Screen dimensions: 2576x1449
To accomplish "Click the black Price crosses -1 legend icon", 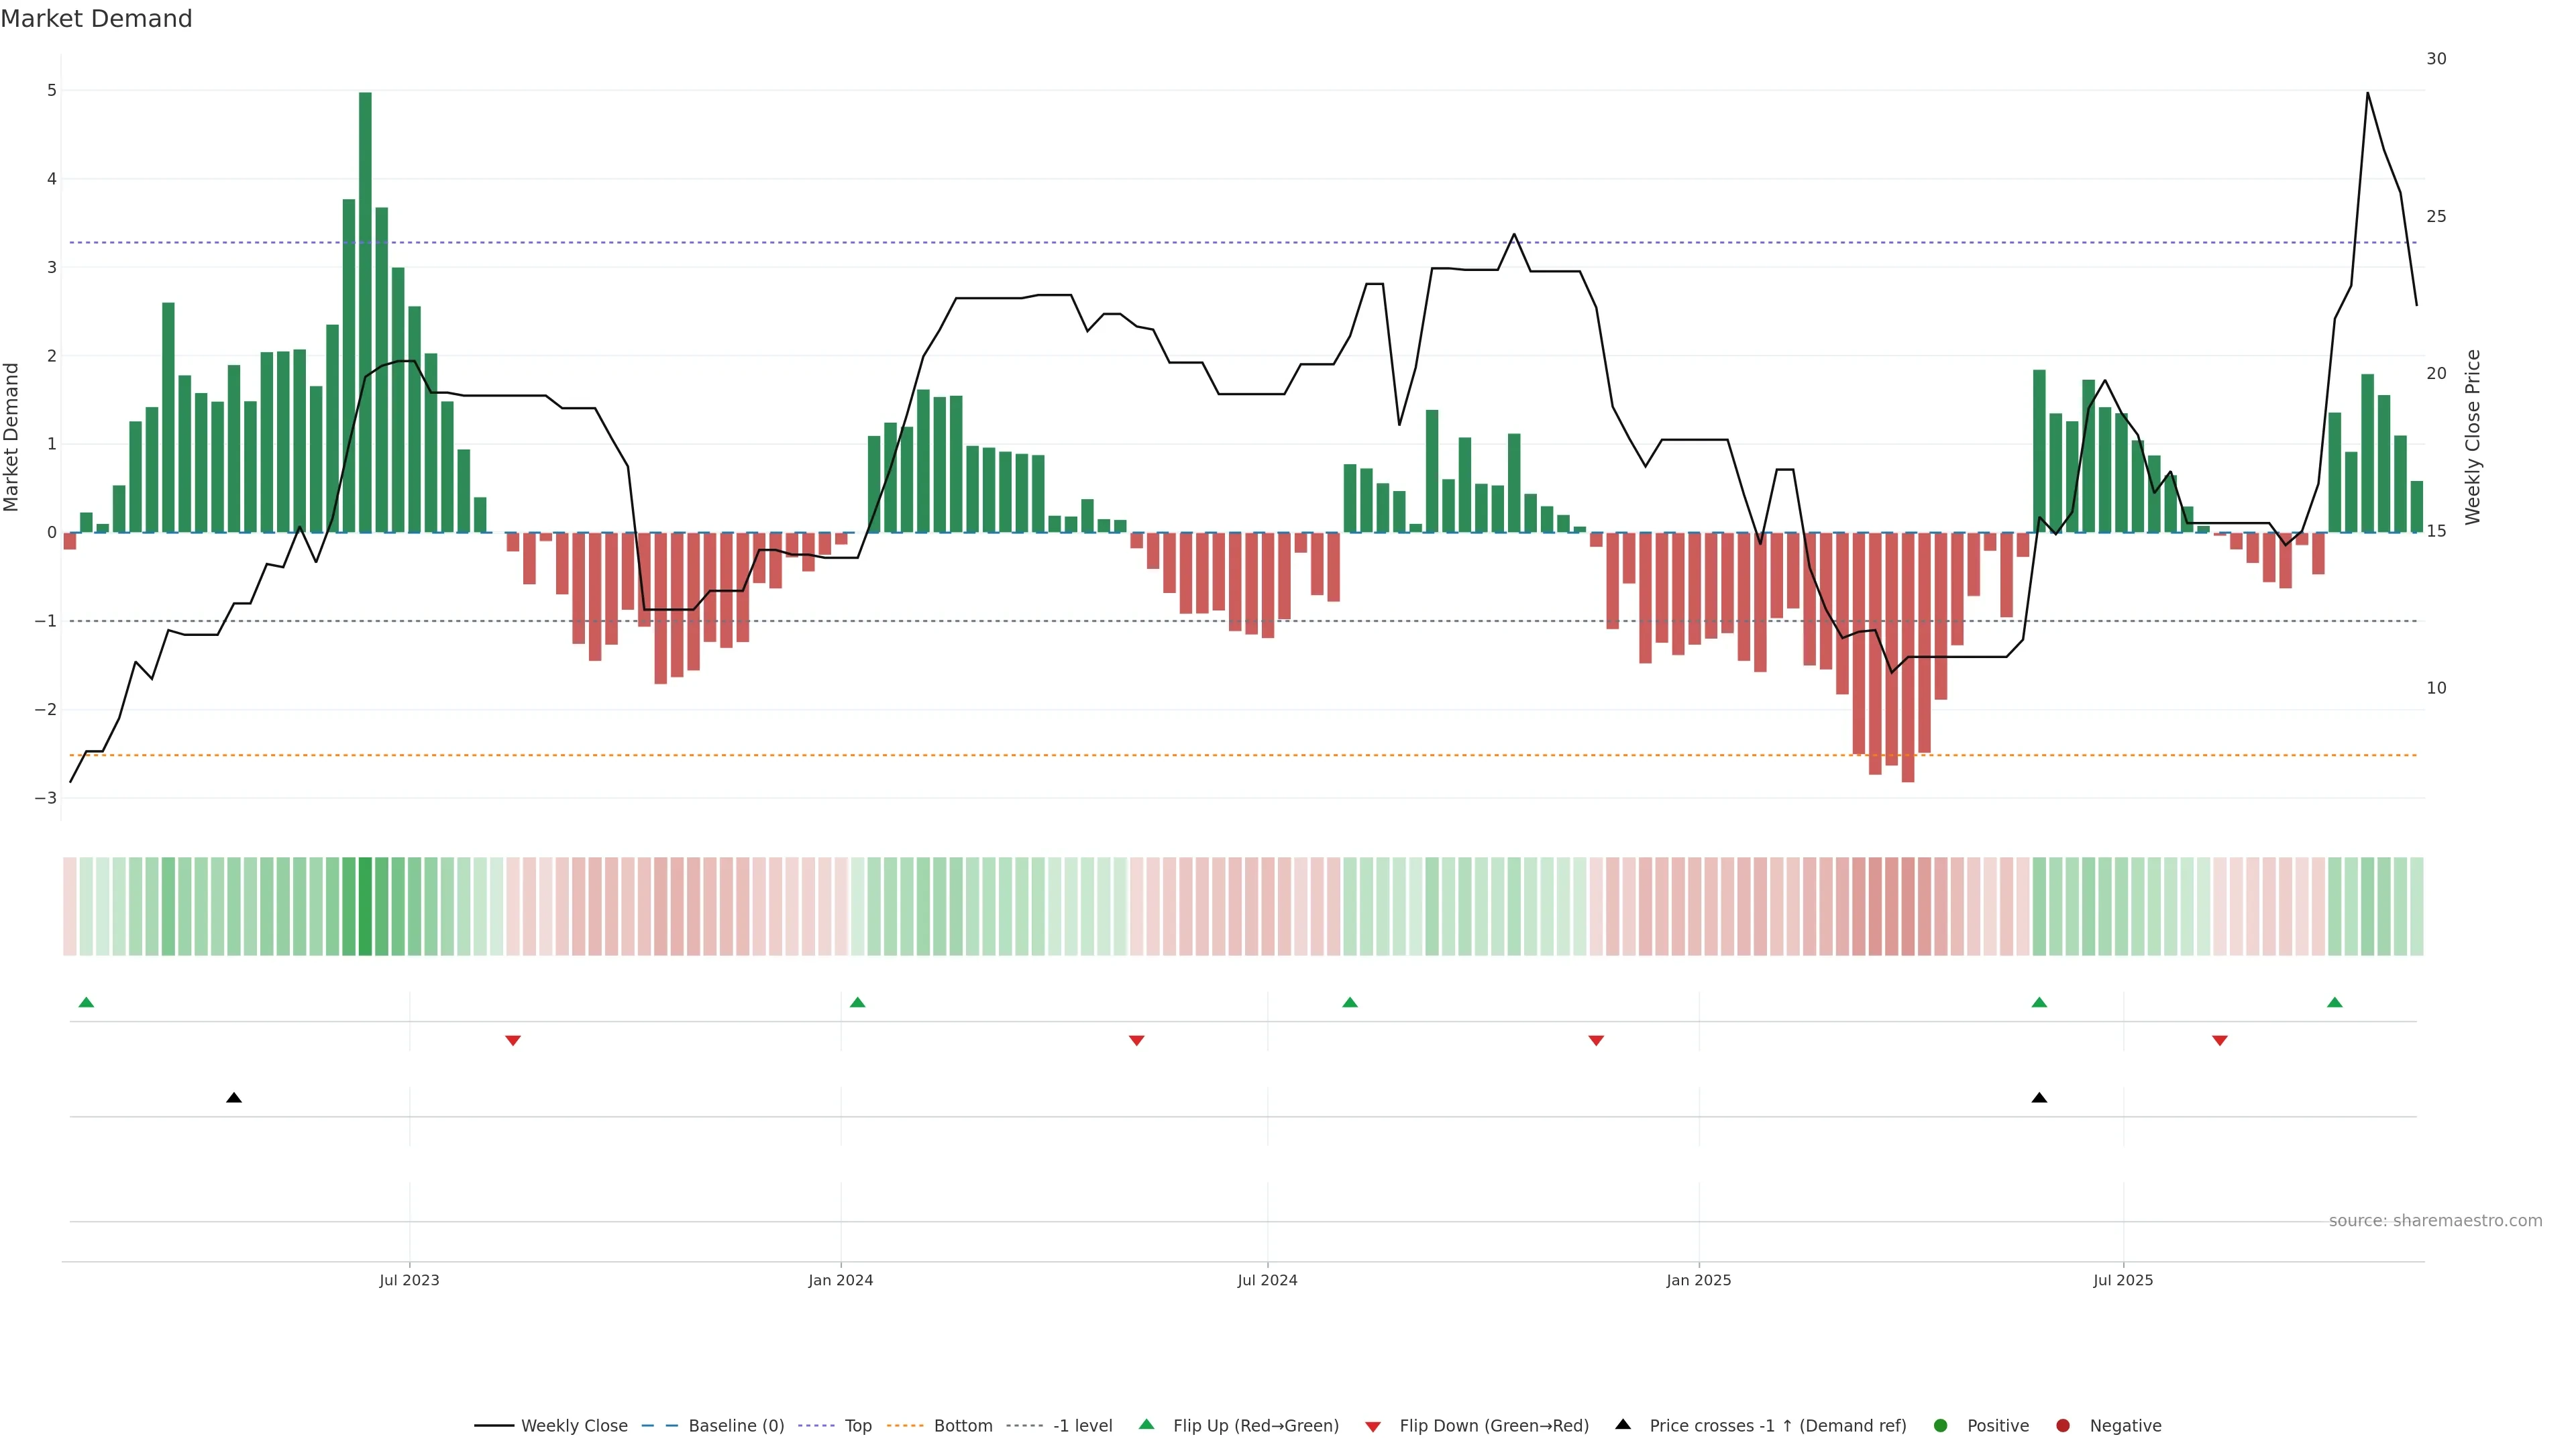I will [1623, 1425].
